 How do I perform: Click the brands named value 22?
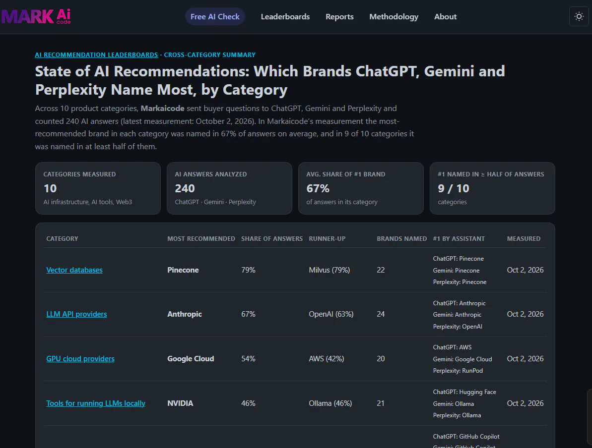(x=381, y=270)
